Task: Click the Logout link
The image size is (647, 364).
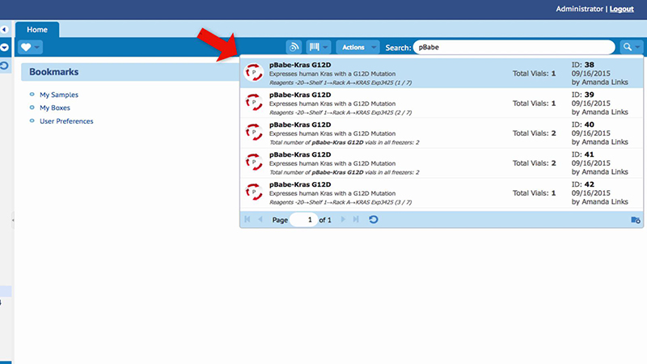Action: pos(621,9)
